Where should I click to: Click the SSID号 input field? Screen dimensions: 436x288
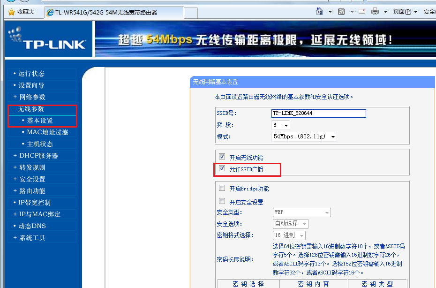318,113
